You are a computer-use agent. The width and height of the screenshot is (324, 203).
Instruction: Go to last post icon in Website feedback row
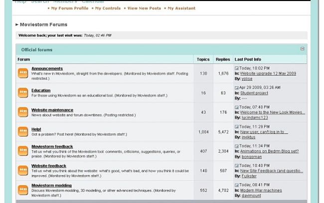pos(237,166)
